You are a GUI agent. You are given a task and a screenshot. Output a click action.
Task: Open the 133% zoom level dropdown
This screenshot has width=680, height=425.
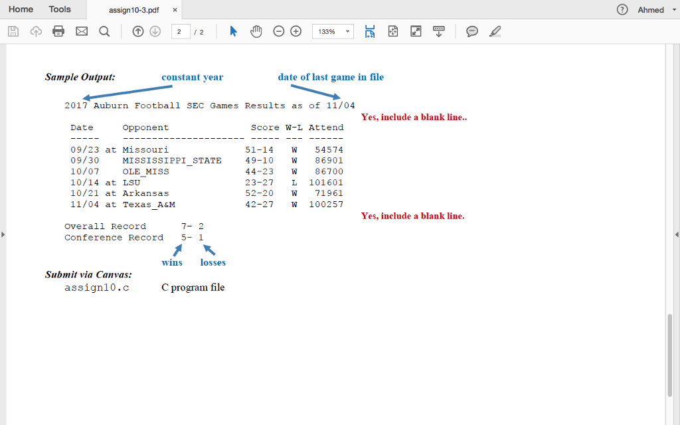coord(332,31)
